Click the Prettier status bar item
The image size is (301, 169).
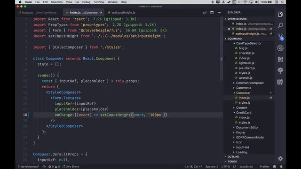(264, 167)
